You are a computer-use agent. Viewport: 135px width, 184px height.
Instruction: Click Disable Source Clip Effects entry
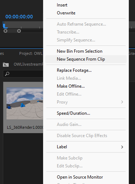(x=82, y=136)
